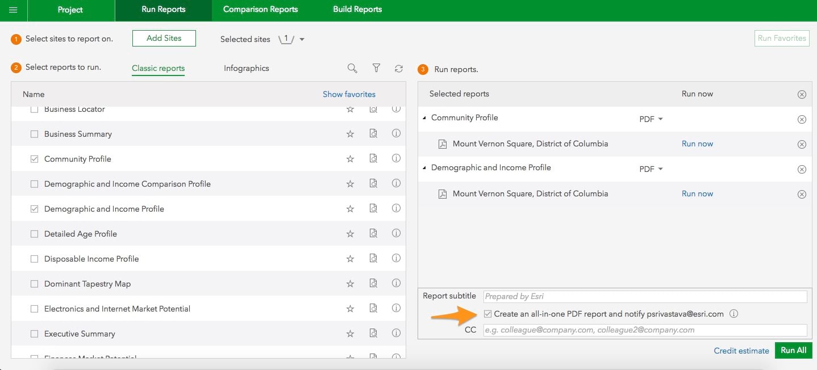
Task: Check the Disposable Income Profile checkbox
Action: pos(34,259)
